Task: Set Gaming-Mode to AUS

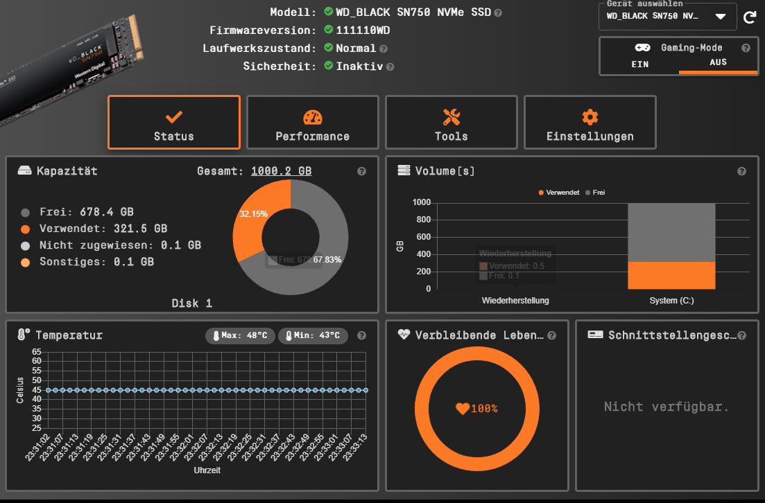Action: pos(718,62)
